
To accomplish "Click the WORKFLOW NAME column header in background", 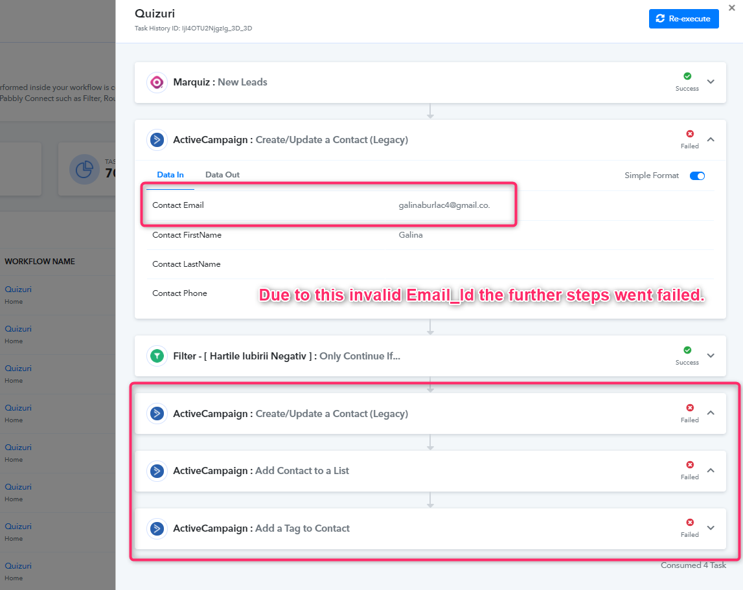I will [40, 262].
